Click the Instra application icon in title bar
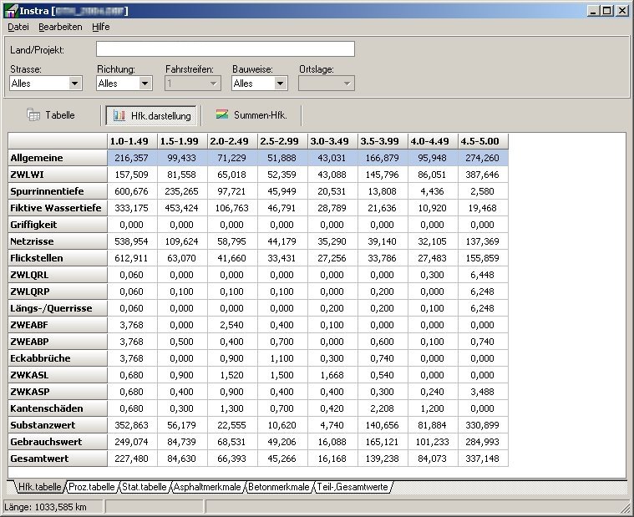Viewport: 634px width, 517px height. 11,11
